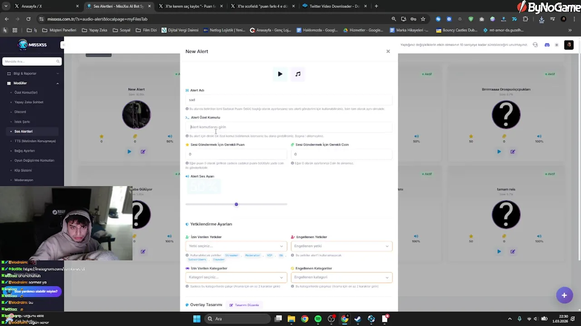Open Özel Komutlar in the sidebar

(26, 92)
